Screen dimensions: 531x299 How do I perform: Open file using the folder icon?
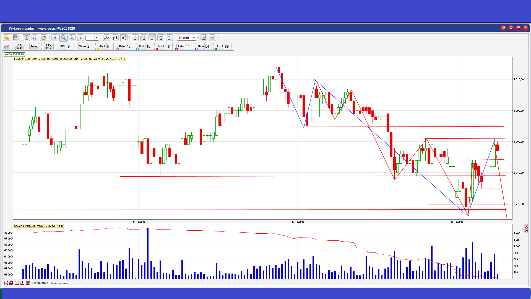click(6, 38)
